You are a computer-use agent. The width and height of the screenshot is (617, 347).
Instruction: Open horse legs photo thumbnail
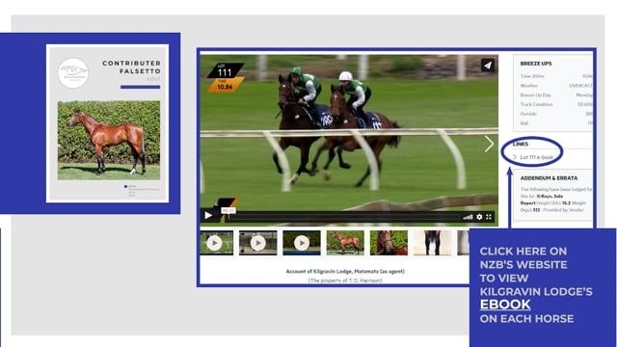pyautogui.click(x=432, y=243)
